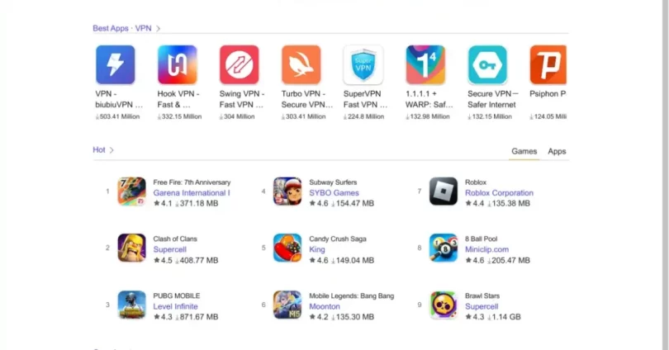
Task: Open the Miniclip.com developer link
Action: point(486,249)
